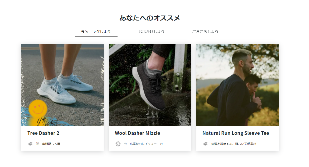Screen dimensions: 309x167
Task: Follow the Natural Run Long Sleeve Tee title
Action: coord(236,133)
